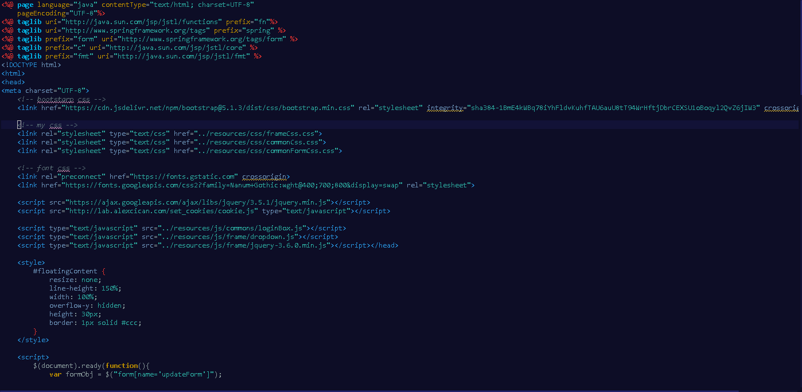Click the 'font css' comment

(52, 168)
